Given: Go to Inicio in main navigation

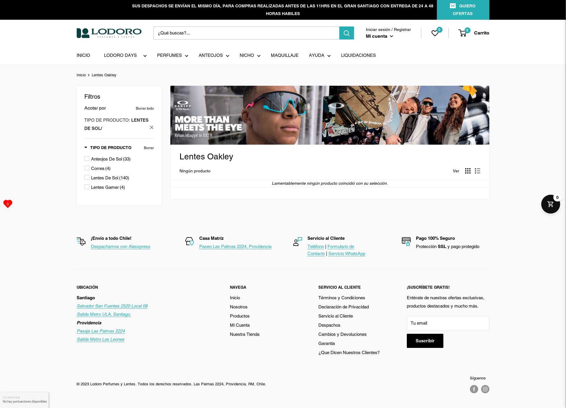Looking at the screenshot, I should point(83,55).
